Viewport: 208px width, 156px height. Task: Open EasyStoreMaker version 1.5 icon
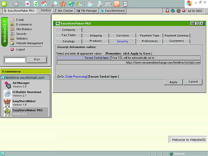coord(8,103)
